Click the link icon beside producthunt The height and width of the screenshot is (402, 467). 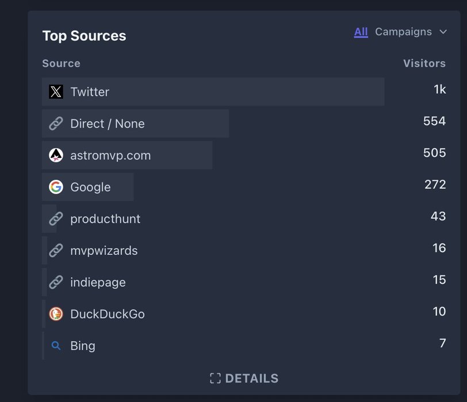(x=56, y=219)
